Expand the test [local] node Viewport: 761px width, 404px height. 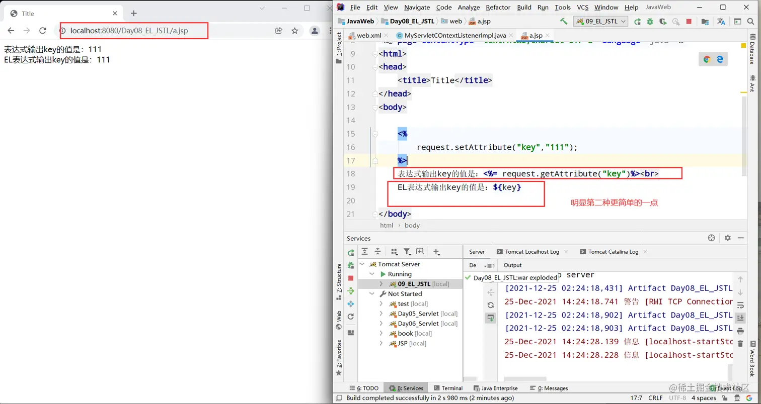coord(382,304)
